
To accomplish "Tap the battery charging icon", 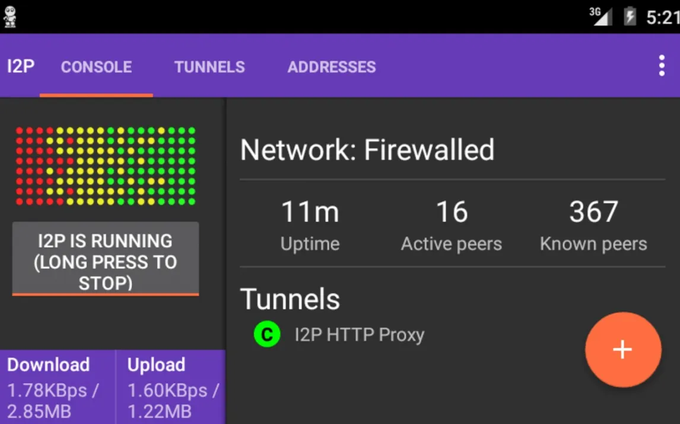I will pos(630,17).
